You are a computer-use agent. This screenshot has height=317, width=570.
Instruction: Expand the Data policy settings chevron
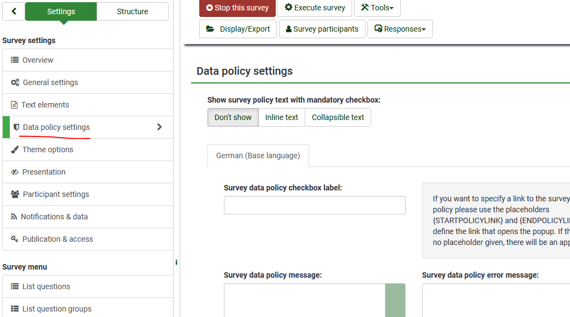click(159, 127)
